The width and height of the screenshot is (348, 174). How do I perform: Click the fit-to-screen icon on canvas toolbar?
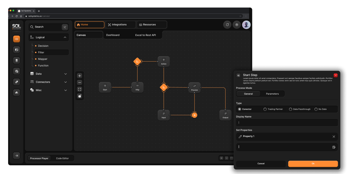80,89
